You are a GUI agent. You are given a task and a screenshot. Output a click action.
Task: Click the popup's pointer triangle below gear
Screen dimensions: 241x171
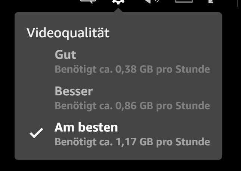coord(118,10)
